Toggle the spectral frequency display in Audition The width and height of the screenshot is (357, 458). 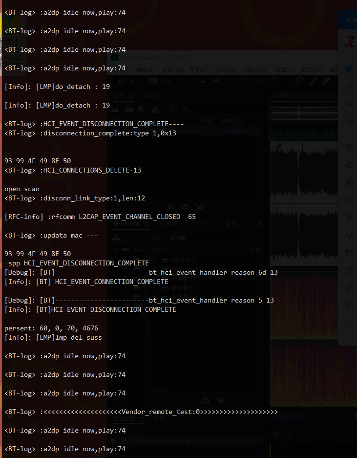pyautogui.click(x=202, y=80)
